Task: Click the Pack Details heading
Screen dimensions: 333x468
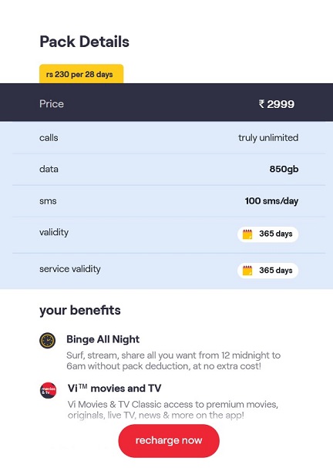Action: click(x=85, y=42)
